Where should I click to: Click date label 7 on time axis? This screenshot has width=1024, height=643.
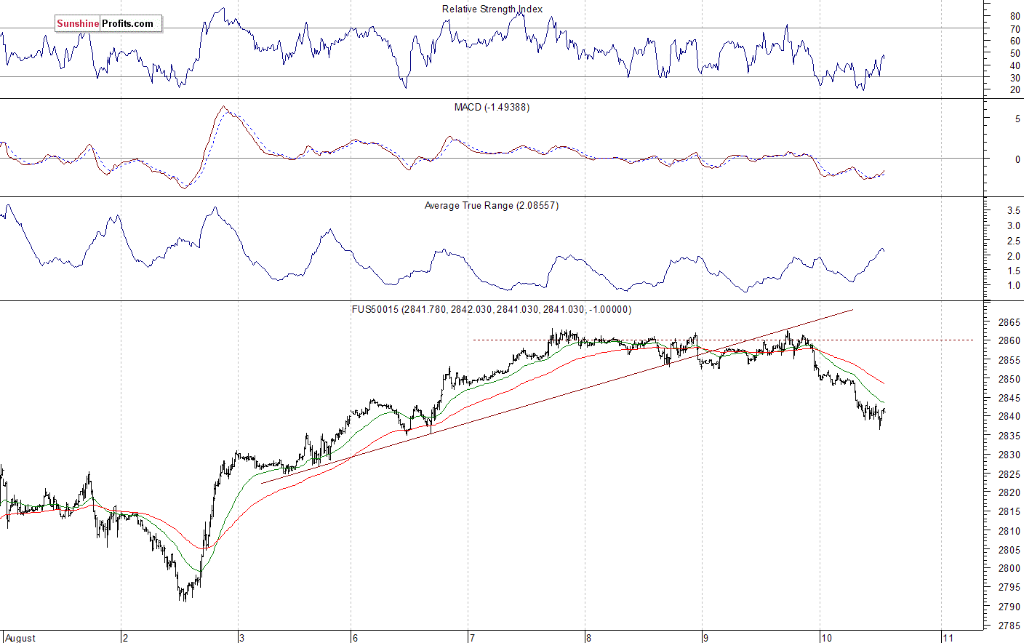[x=472, y=638]
